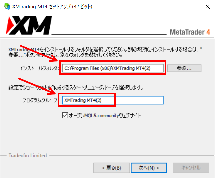Click the インストールフォルダ label

(x=39, y=68)
